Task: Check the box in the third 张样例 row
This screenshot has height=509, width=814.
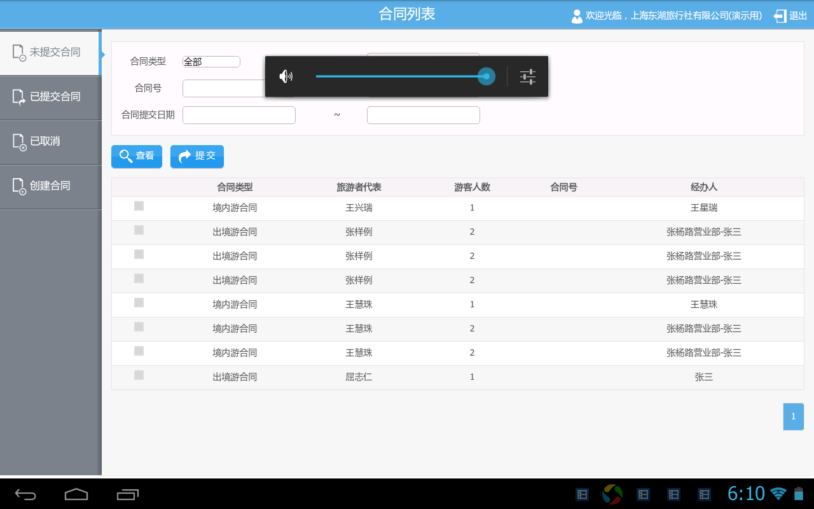Action: click(139, 279)
